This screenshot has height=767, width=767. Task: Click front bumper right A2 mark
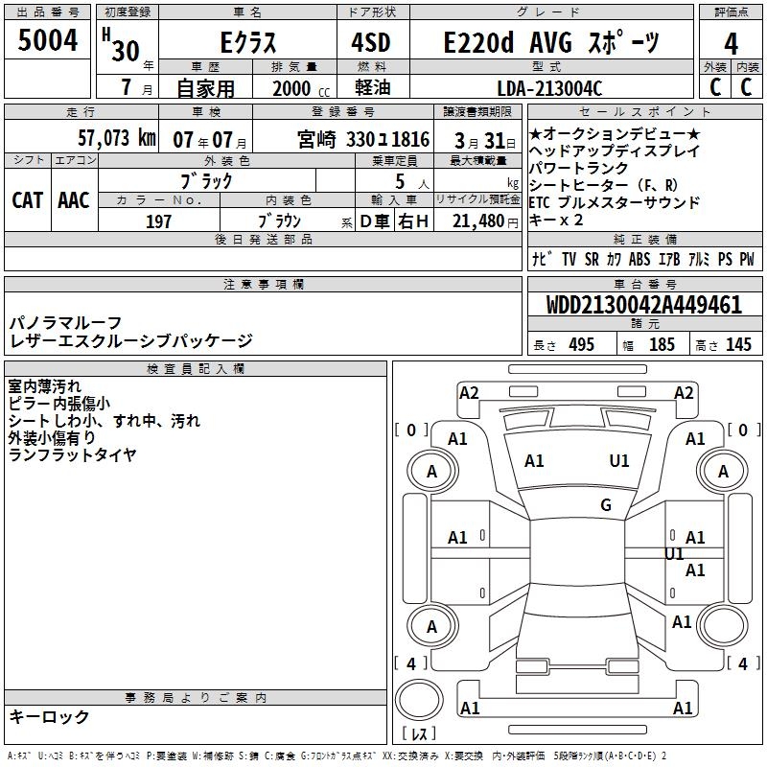point(684,393)
